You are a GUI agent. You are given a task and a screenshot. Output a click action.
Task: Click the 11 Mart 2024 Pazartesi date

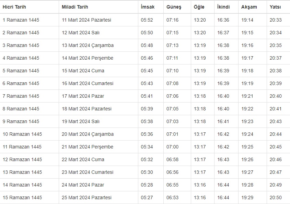(x=86, y=20)
